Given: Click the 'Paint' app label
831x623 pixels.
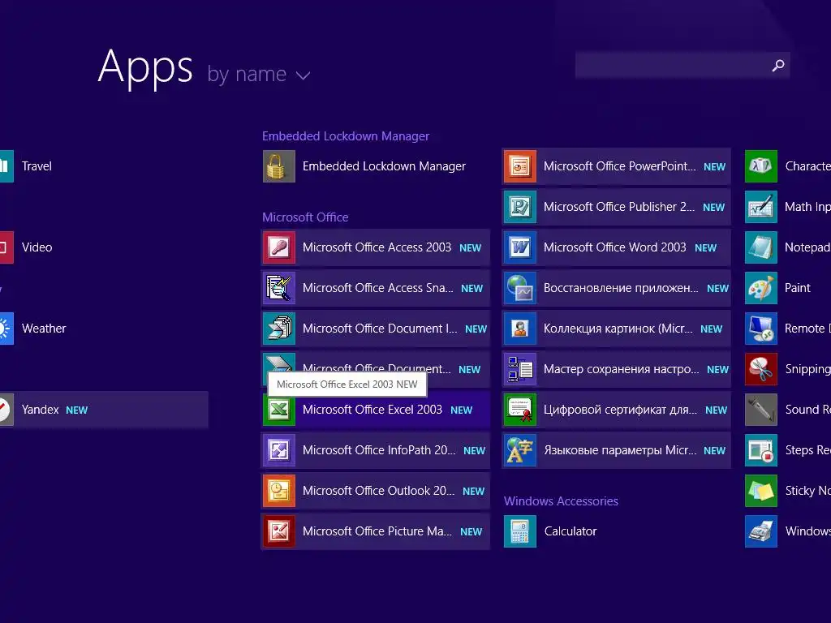Looking at the screenshot, I should [798, 288].
